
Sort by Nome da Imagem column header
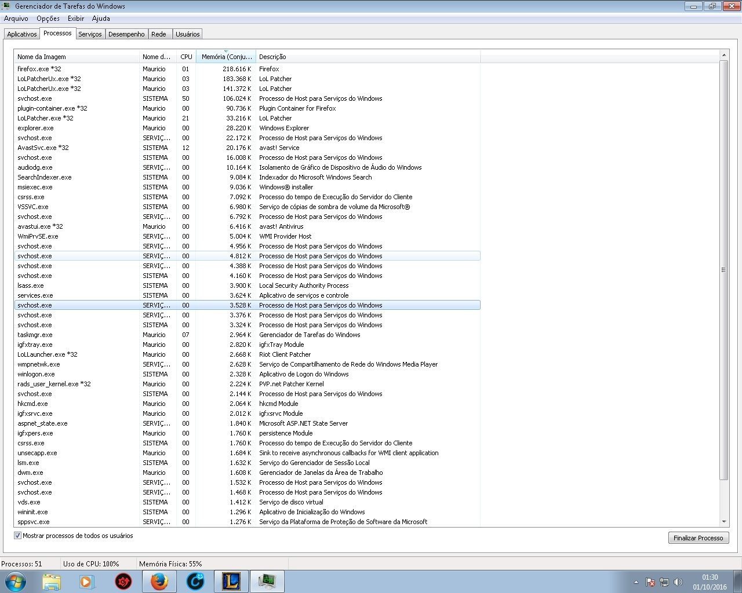77,57
